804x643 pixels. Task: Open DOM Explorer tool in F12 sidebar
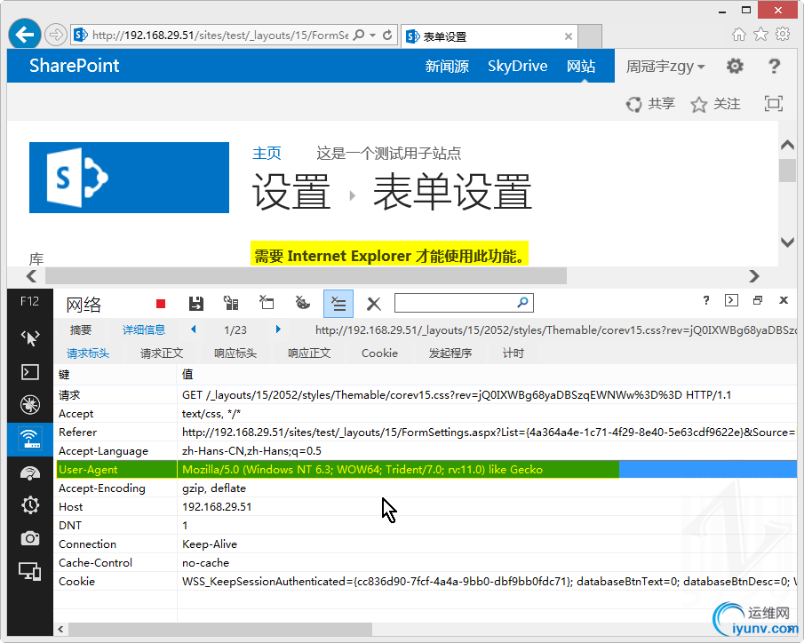tap(29, 337)
